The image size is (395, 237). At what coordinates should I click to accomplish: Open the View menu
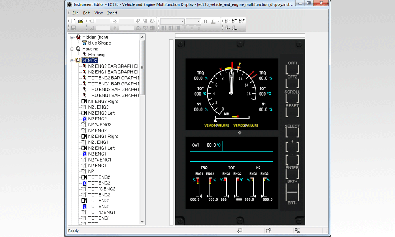click(x=98, y=13)
